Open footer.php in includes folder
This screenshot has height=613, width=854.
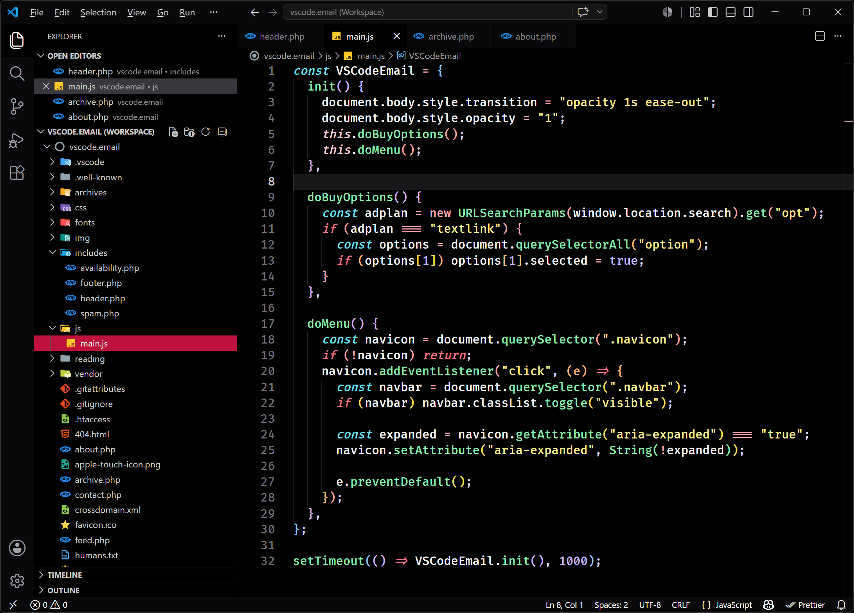pos(101,283)
